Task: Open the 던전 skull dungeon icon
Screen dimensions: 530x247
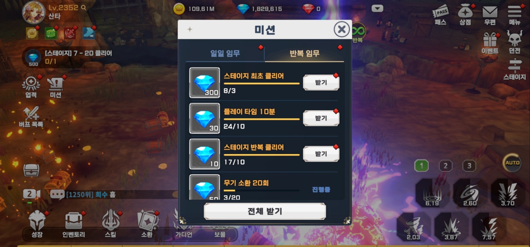Action: [514, 38]
